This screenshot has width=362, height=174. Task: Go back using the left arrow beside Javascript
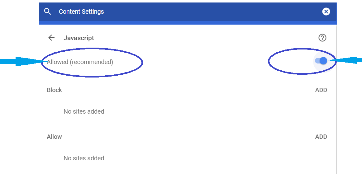[x=51, y=38]
